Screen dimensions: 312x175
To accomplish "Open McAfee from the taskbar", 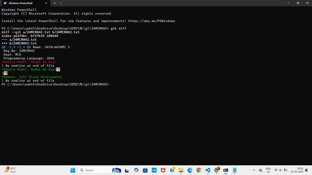I will tap(163, 170).
